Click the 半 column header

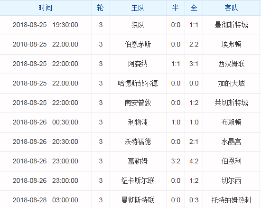(176, 8)
